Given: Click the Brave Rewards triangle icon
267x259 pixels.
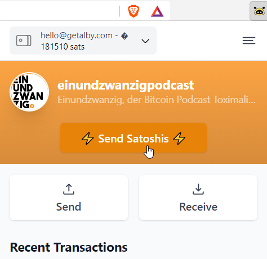Looking at the screenshot, I should click(x=157, y=11).
